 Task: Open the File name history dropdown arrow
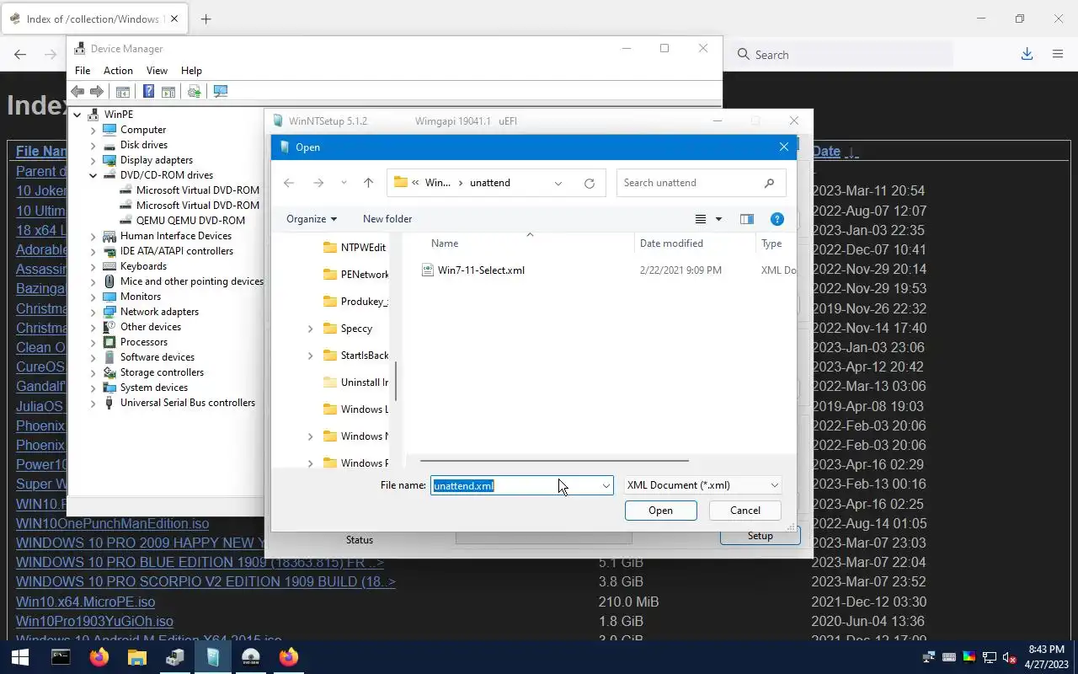(x=606, y=485)
